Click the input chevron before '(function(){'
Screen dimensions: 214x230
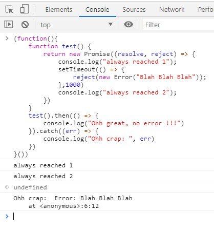(7, 39)
